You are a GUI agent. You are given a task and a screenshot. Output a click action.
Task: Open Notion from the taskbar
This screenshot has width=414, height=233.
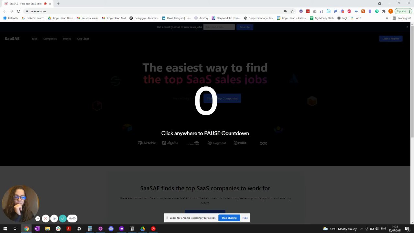coord(132,228)
